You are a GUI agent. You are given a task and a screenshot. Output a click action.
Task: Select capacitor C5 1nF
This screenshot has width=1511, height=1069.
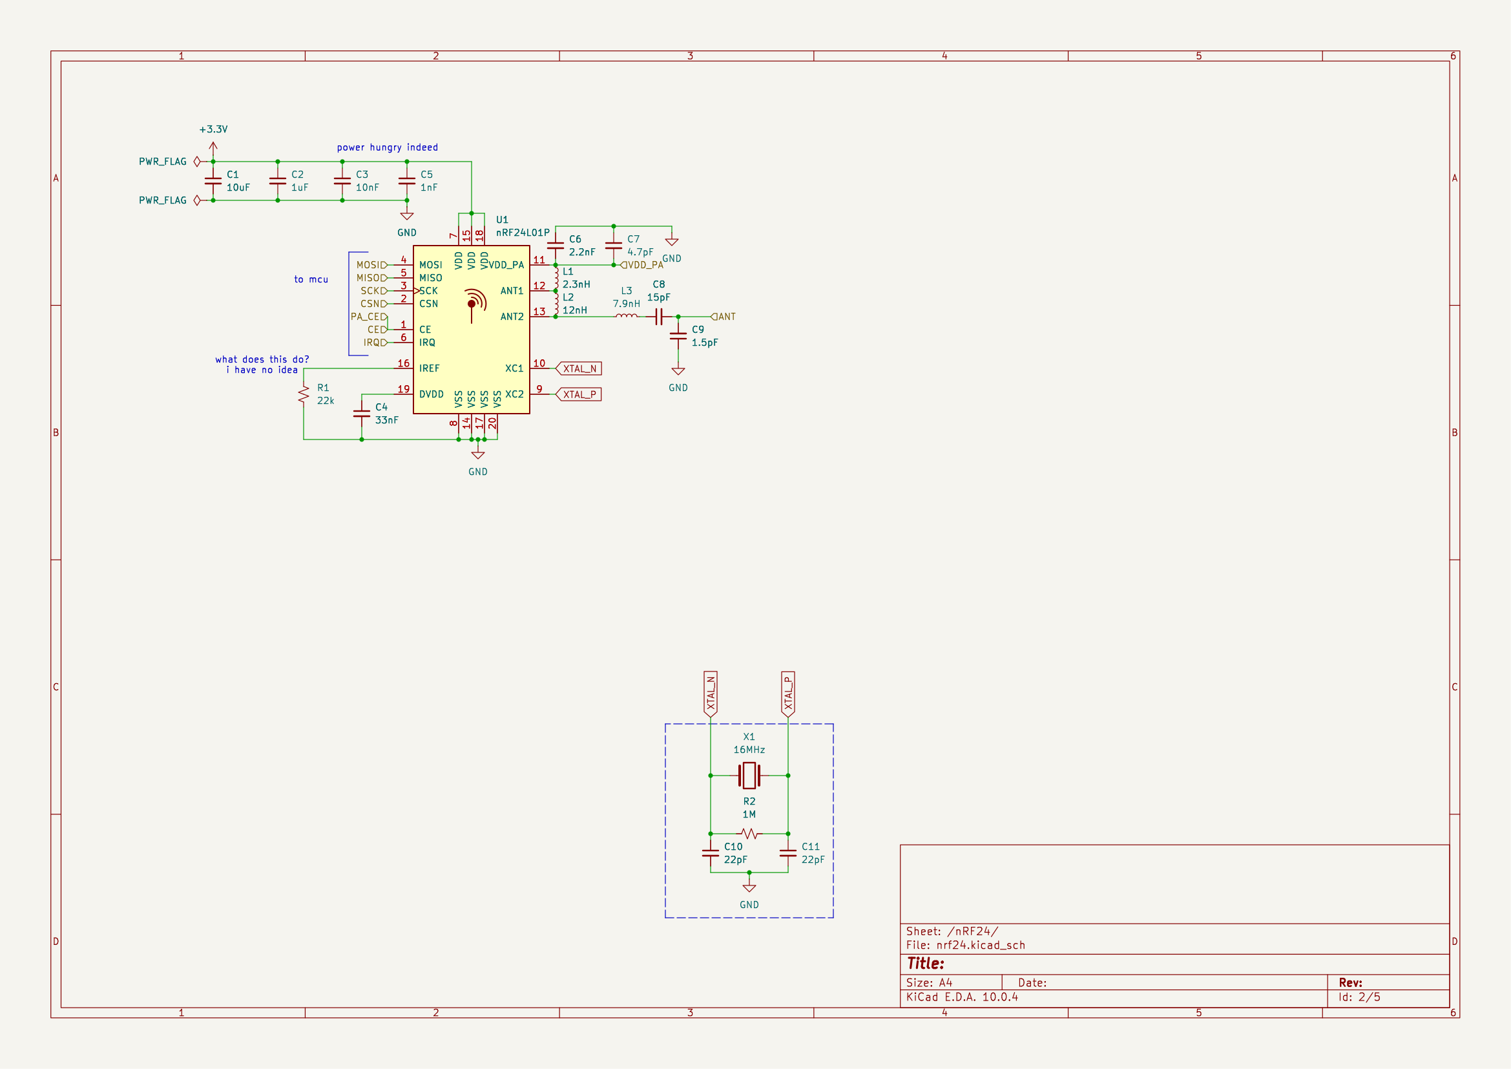click(407, 181)
